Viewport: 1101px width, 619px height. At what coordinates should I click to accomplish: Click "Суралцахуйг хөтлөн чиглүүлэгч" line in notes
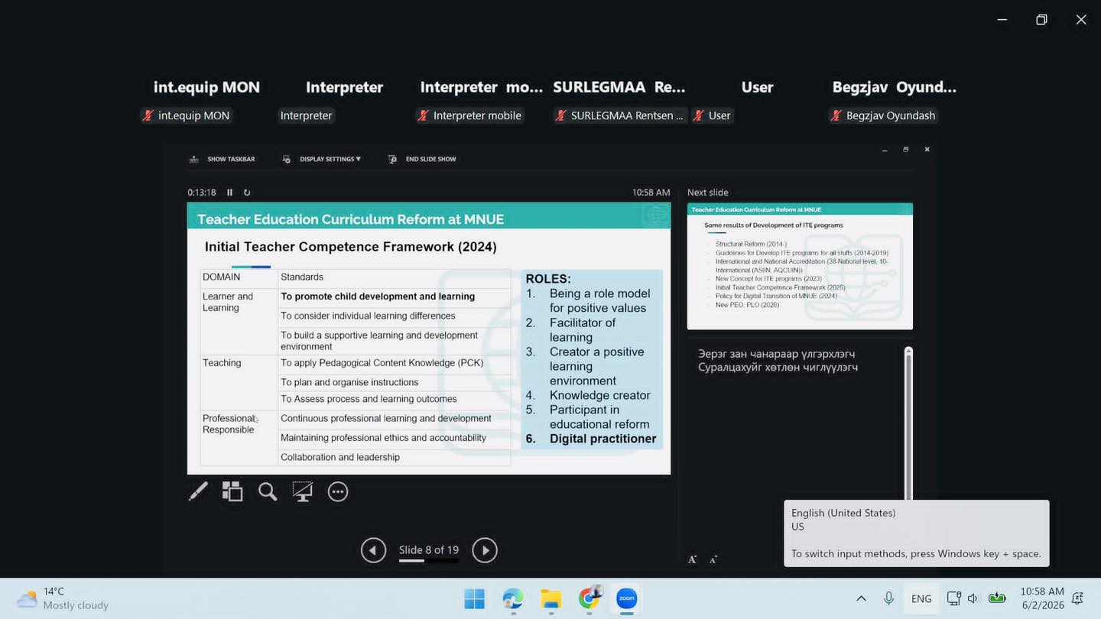(x=778, y=368)
